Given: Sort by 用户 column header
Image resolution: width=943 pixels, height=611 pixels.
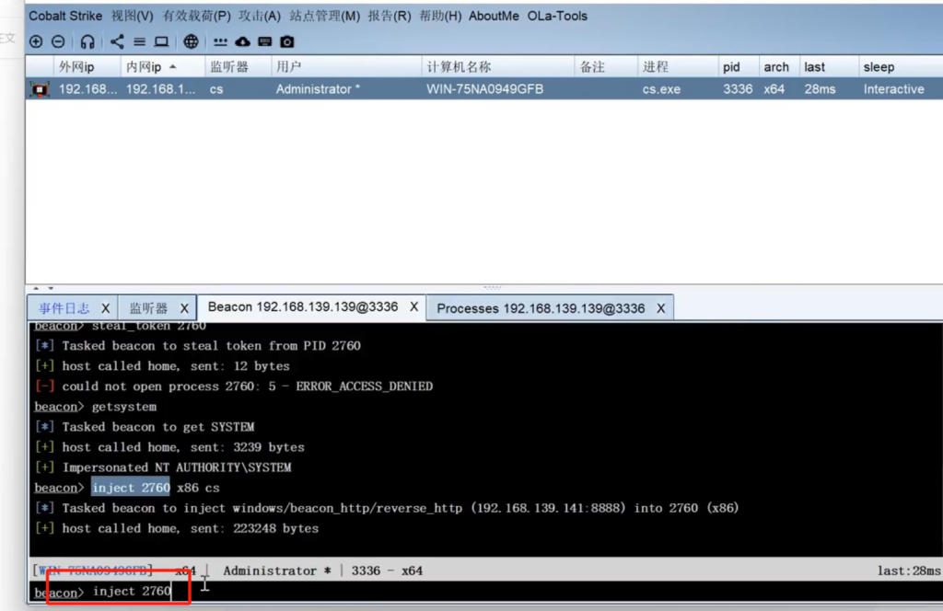Looking at the screenshot, I should [x=346, y=66].
